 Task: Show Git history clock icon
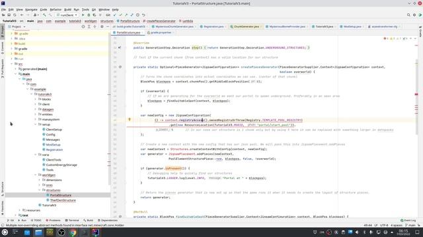[137, 15]
